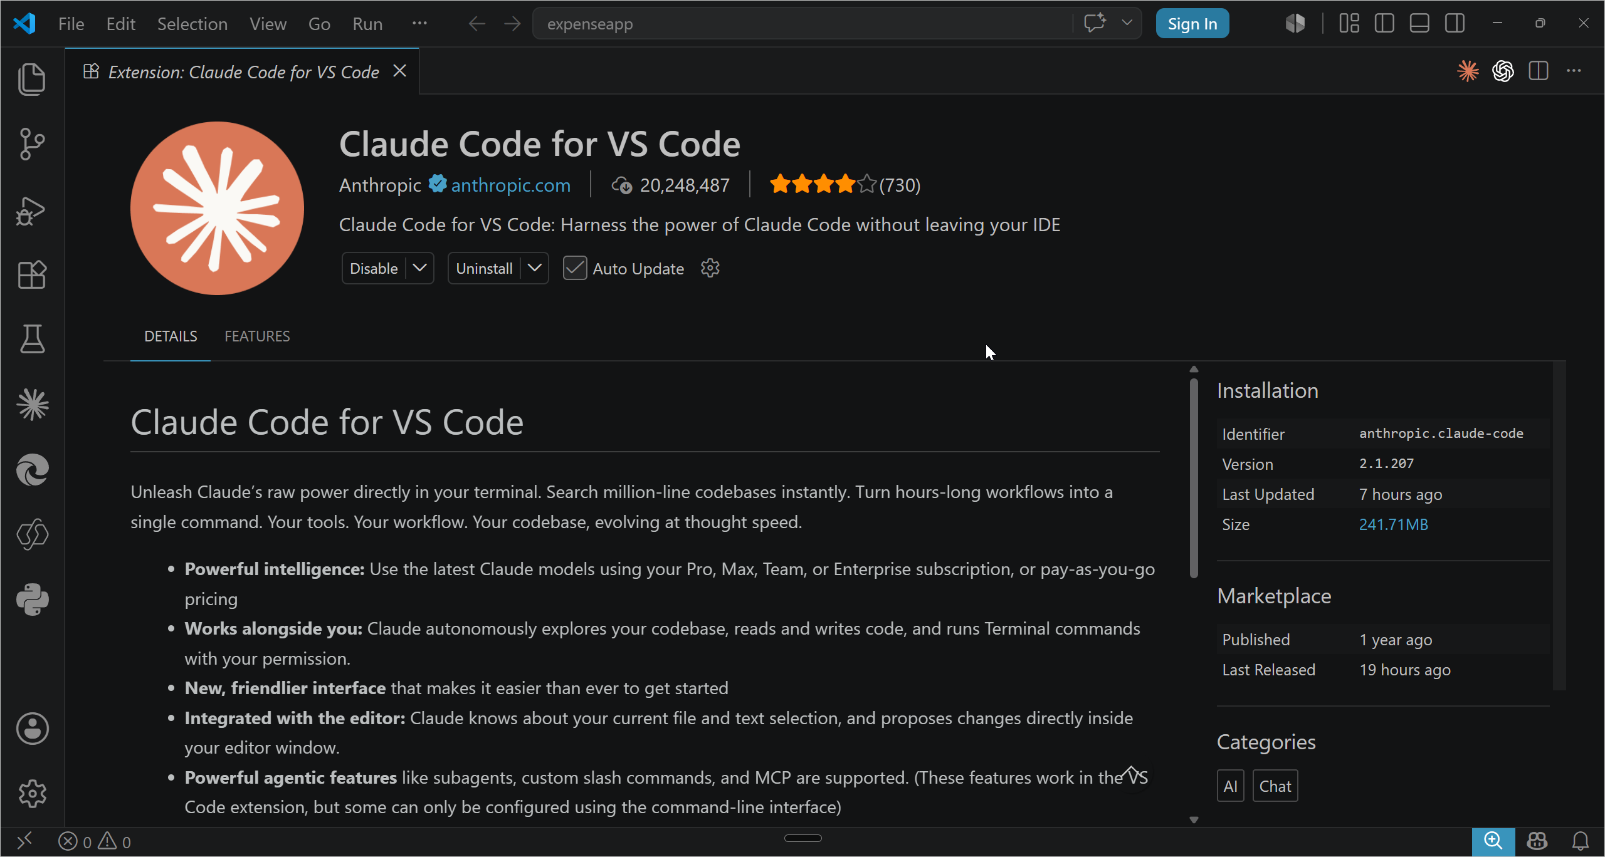
Task: Open the Selection menu
Action: tap(192, 24)
